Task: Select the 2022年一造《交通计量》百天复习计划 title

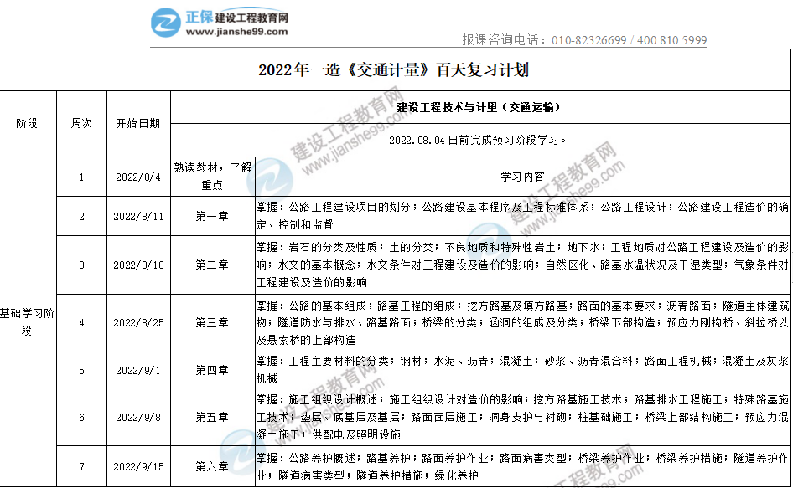Action: click(x=394, y=70)
